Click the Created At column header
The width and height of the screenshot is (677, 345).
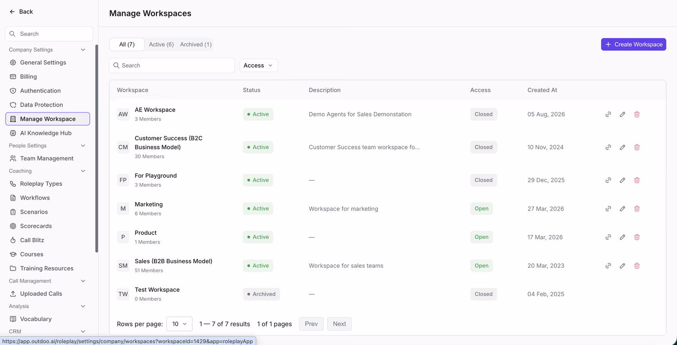click(542, 90)
